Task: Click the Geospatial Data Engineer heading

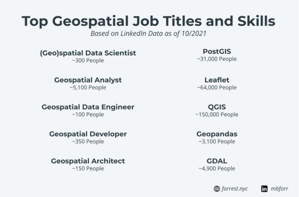Action: pyautogui.click(x=88, y=107)
